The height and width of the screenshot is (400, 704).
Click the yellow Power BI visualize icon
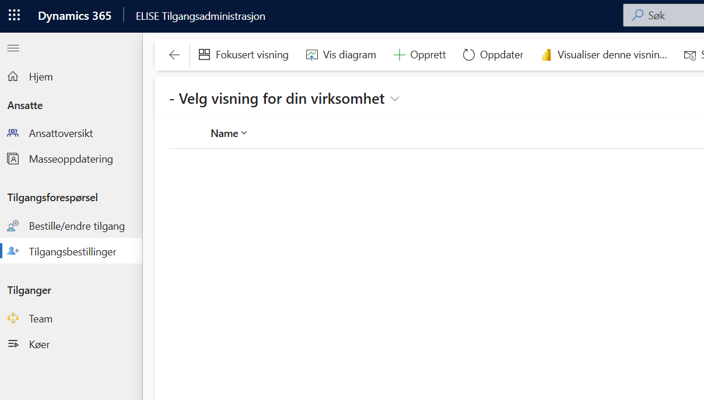click(x=547, y=55)
